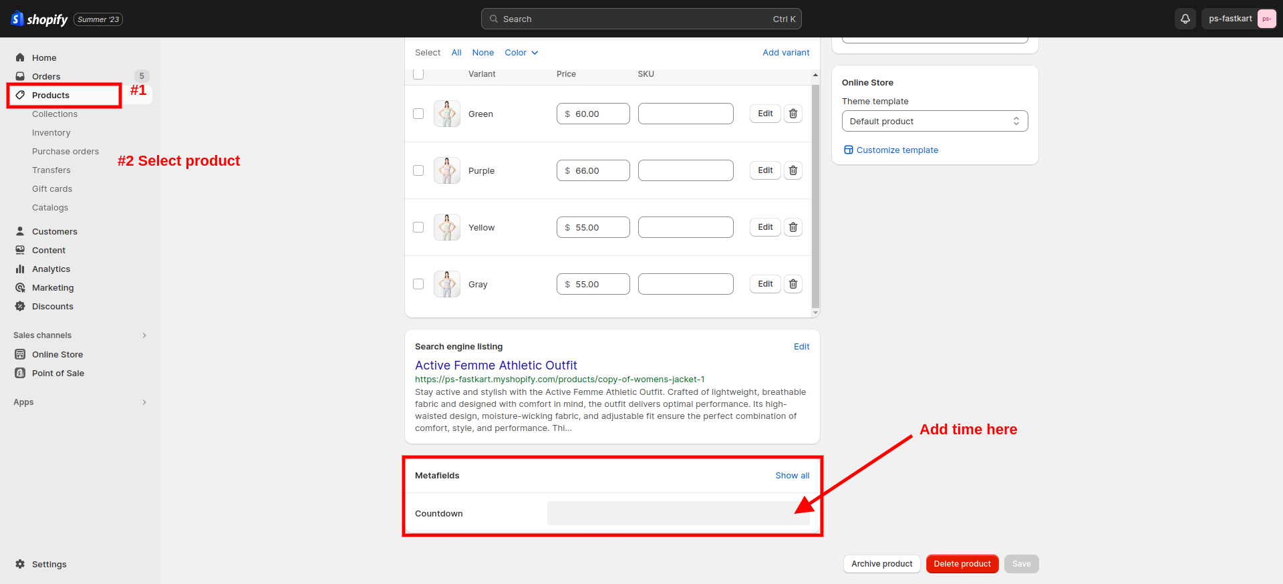Edit the Yellow variant
Screen dimensions: 1283x584
(x=765, y=227)
